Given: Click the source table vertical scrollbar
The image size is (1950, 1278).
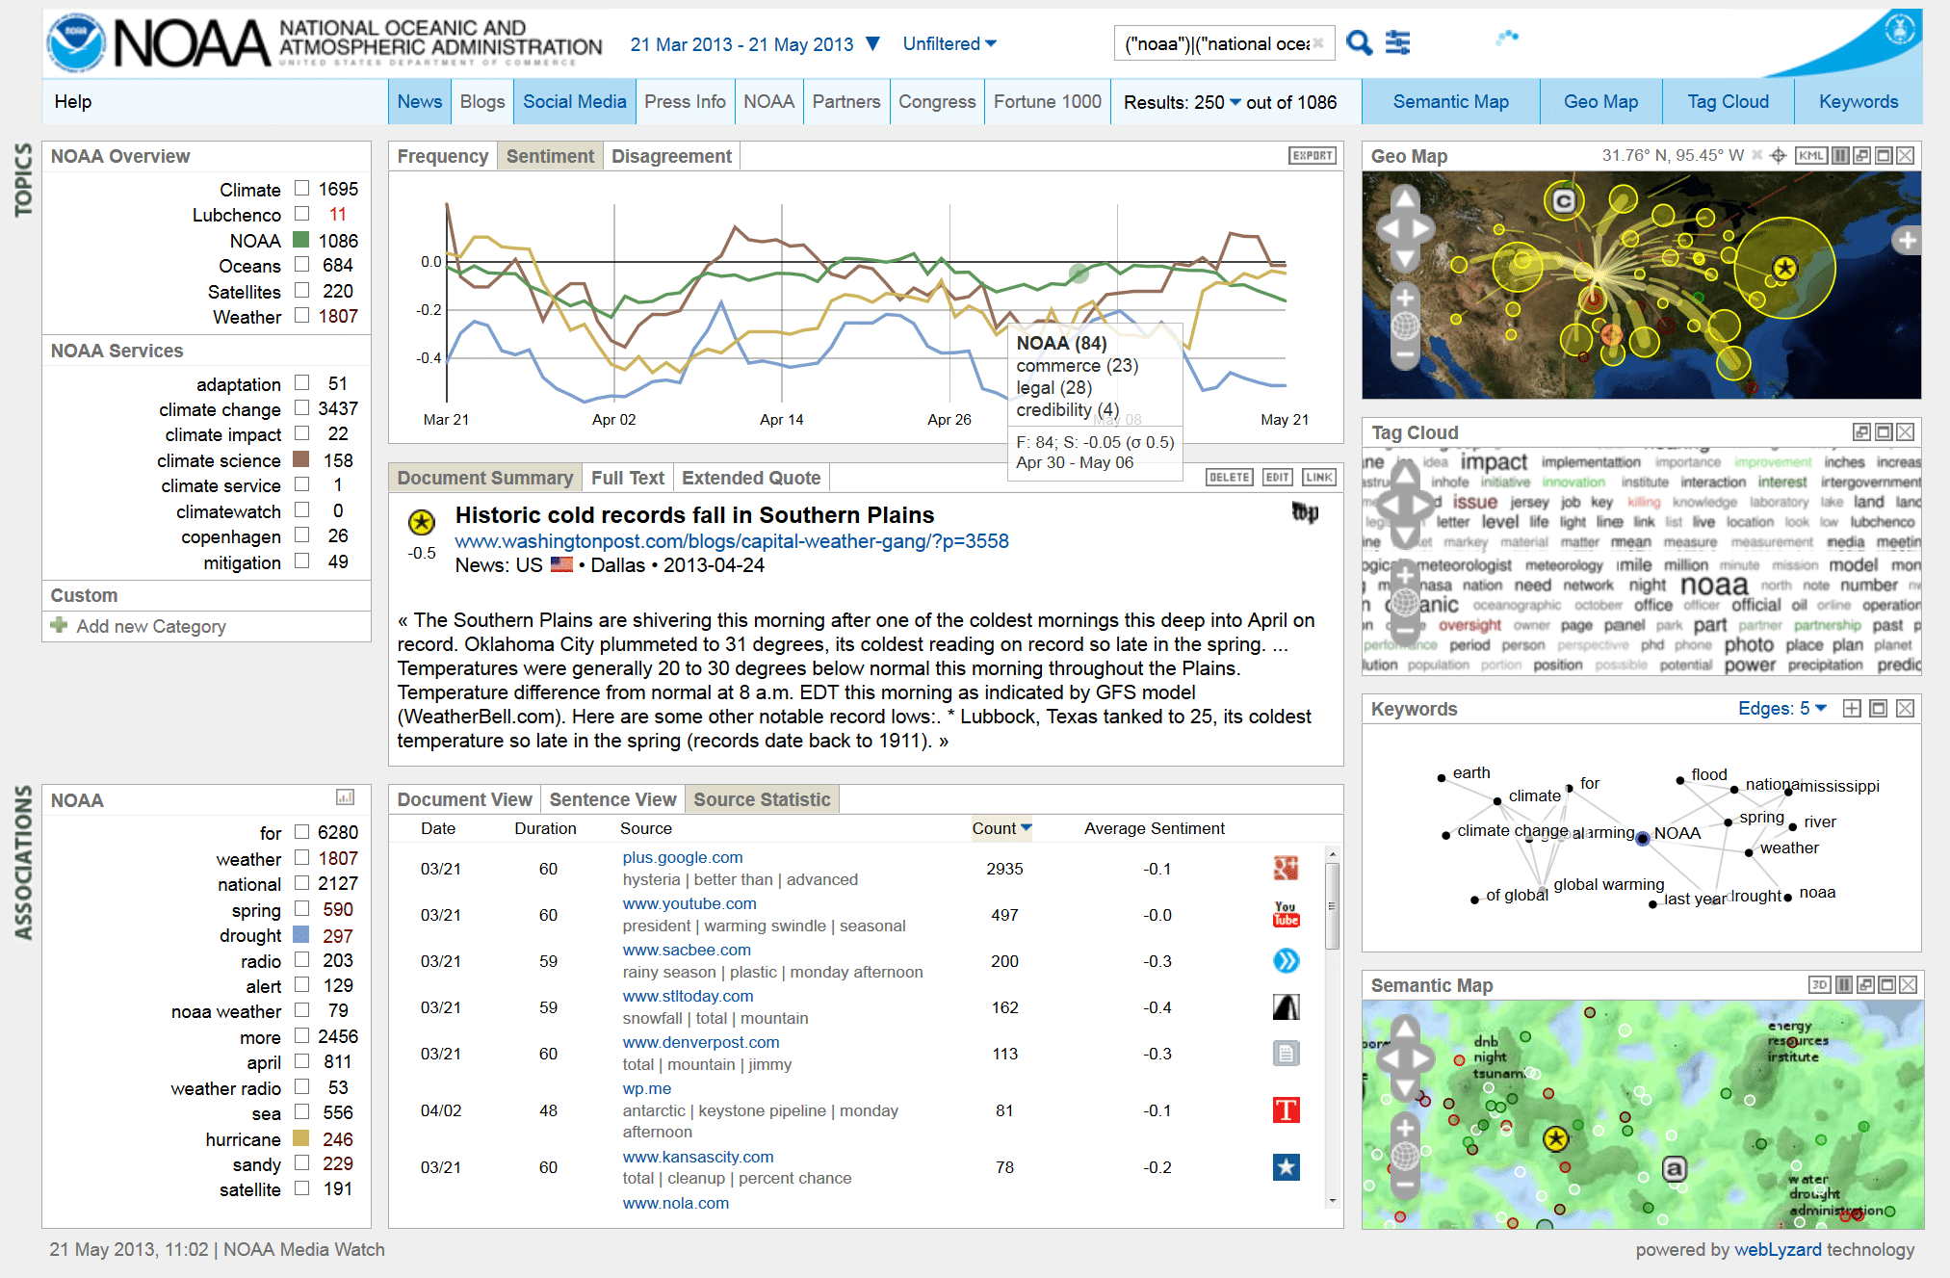Looking at the screenshot, I should click(x=1333, y=1028).
